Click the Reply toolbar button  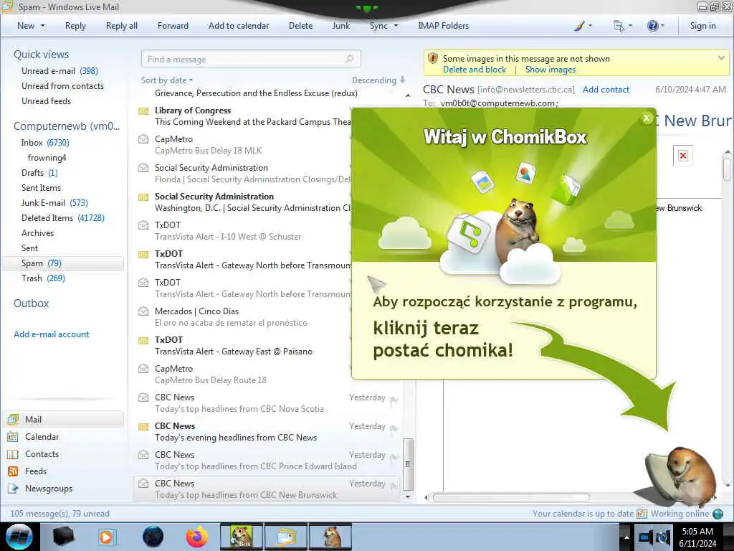click(75, 26)
